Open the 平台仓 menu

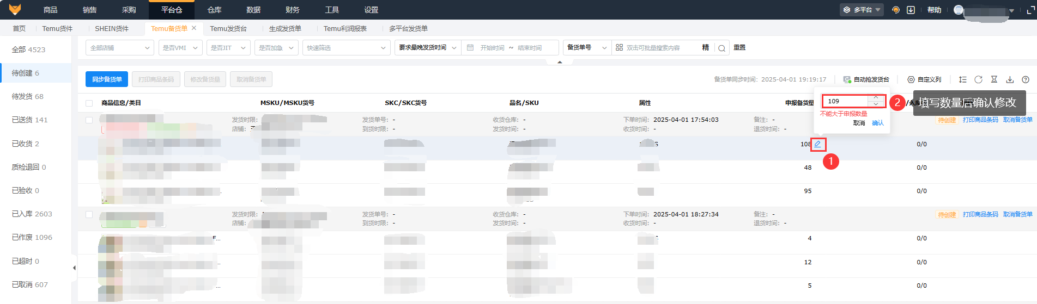[x=172, y=10]
